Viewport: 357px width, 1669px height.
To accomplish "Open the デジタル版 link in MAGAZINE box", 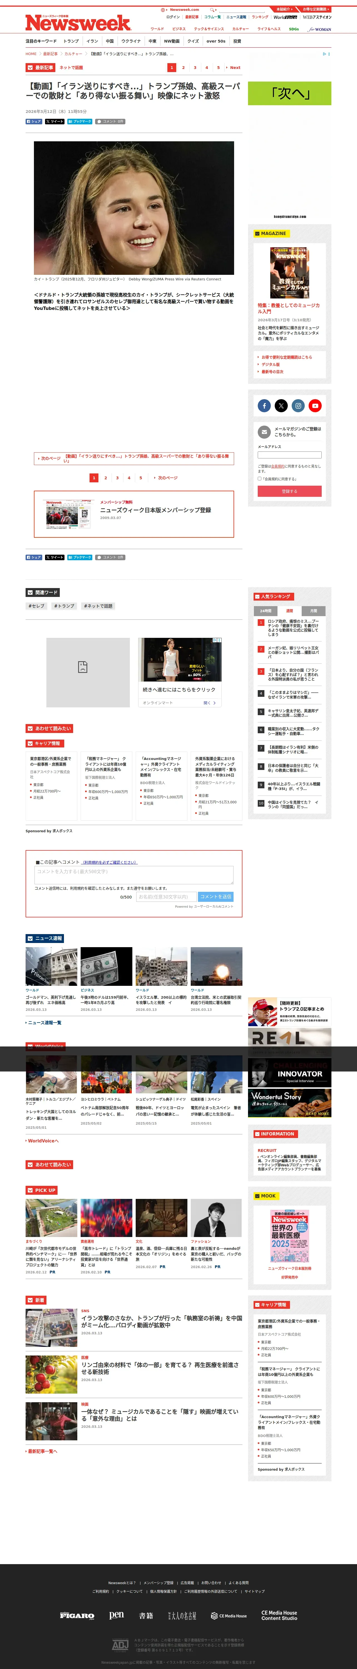I will tap(271, 364).
